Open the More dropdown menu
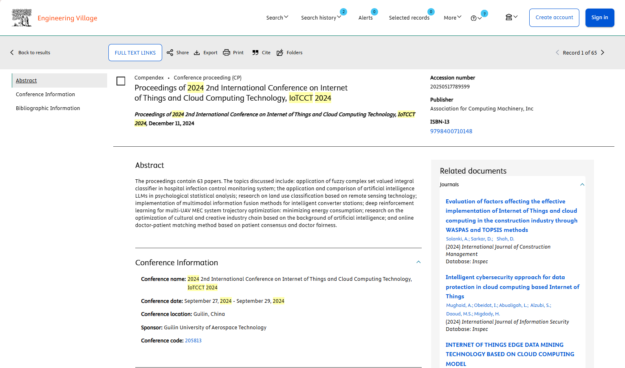The height and width of the screenshot is (368, 625). (453, 18)
